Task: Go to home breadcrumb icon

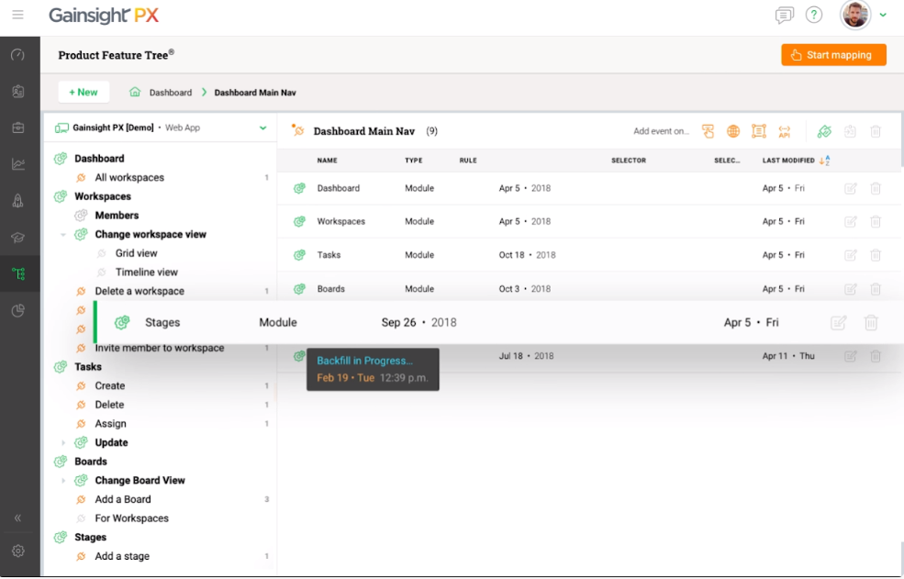Action: 135,93
